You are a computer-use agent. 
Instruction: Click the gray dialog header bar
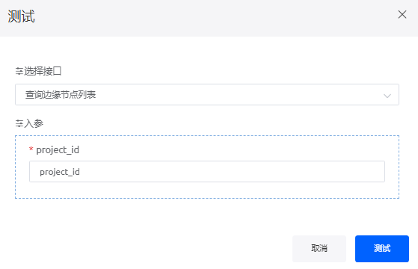tap(208, 18)
